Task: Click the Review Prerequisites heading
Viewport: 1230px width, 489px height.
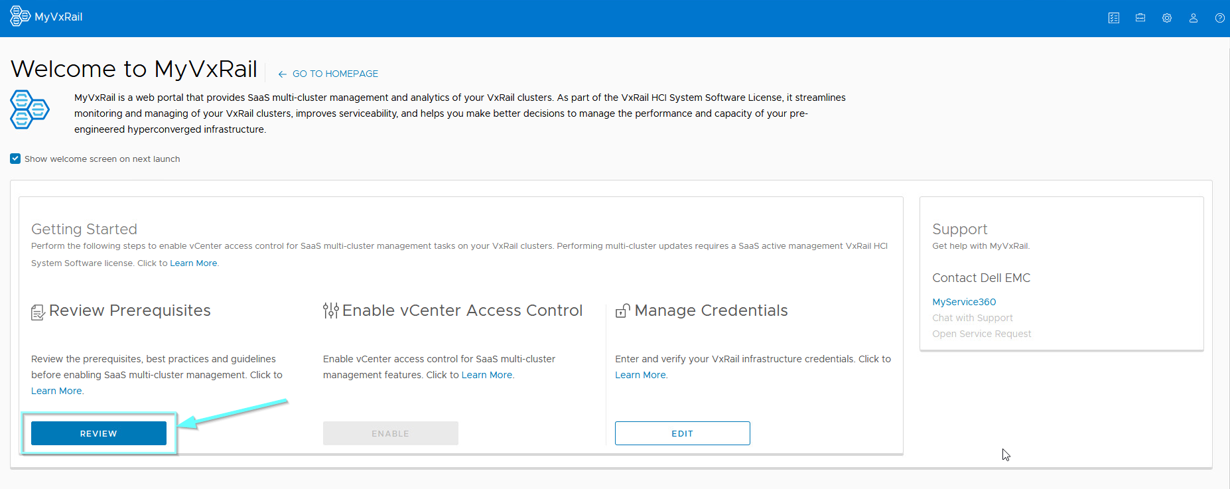Action: (130, 311)
